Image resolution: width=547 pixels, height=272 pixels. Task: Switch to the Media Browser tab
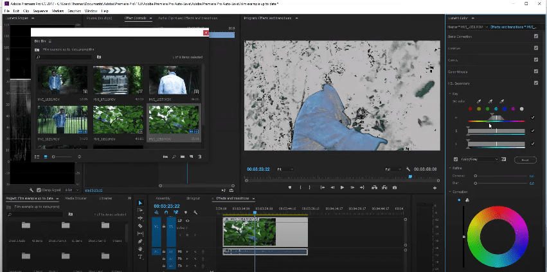point(76,198)
